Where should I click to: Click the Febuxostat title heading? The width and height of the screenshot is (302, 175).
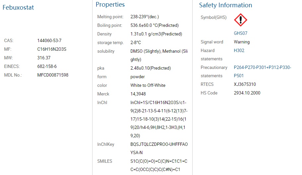(18, 8)
